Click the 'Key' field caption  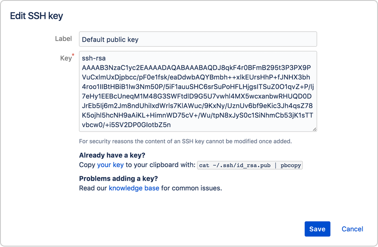pos(66,58)
